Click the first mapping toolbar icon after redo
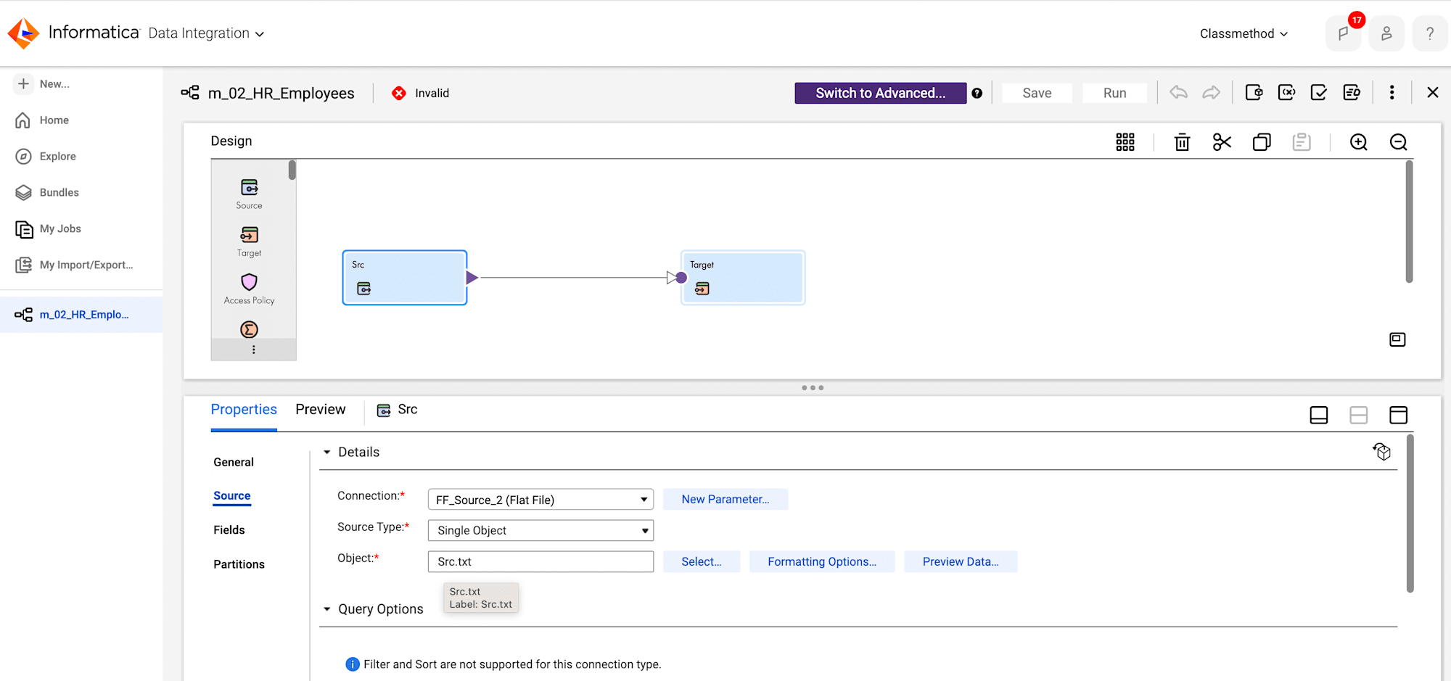Viewport: 1451px width, 681px height. (1254, 93)
